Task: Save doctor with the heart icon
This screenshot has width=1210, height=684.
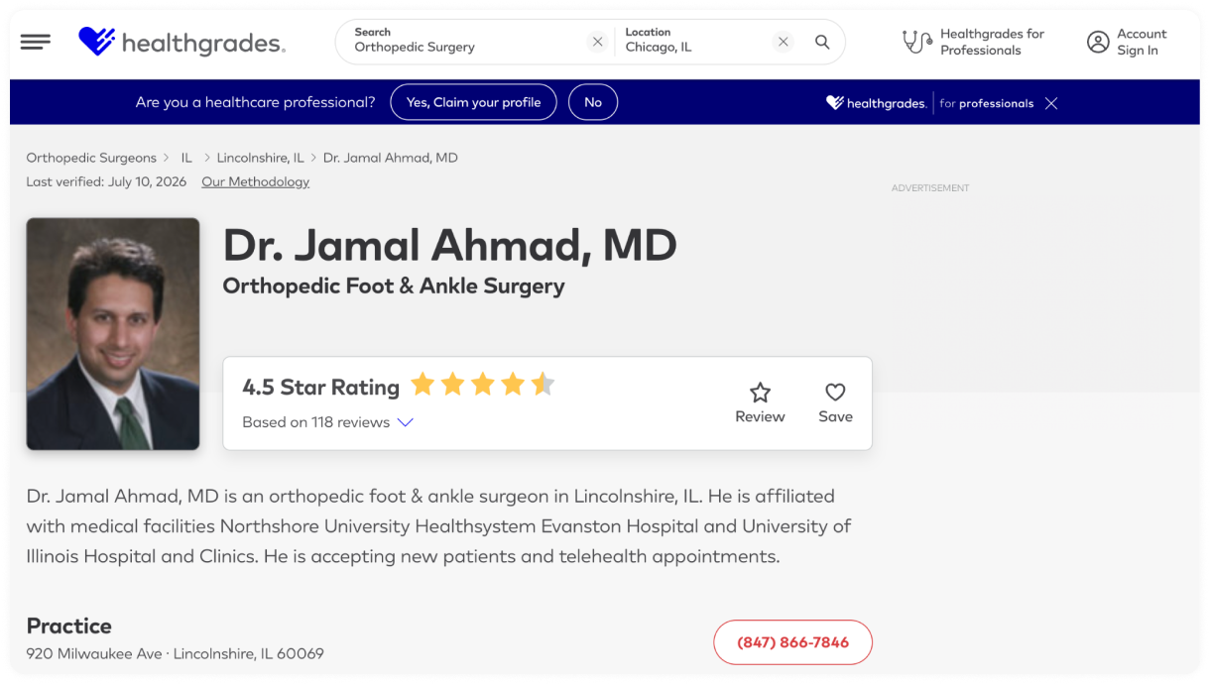Action: (x=835, y=392)
